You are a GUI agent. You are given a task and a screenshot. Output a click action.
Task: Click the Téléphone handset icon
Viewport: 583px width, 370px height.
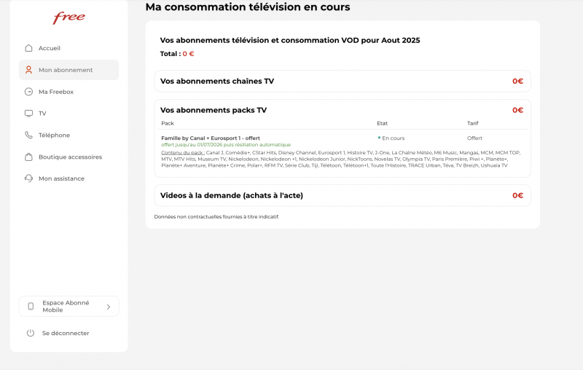point(28,135)
